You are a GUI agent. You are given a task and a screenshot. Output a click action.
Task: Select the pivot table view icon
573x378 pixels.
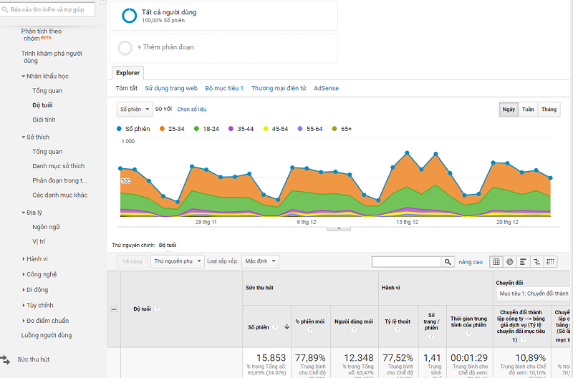coord(550,262)
